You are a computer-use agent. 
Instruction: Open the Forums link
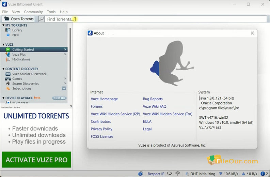point(97,106)
